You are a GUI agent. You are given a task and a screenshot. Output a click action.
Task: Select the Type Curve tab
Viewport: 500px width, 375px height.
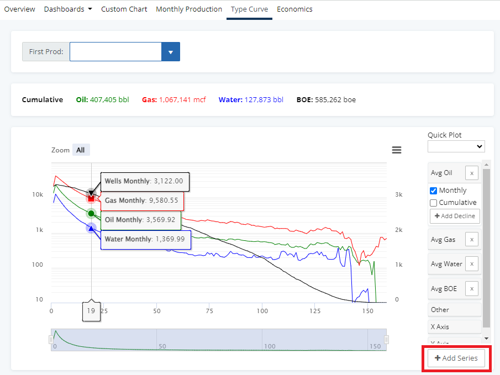(249, 9)
